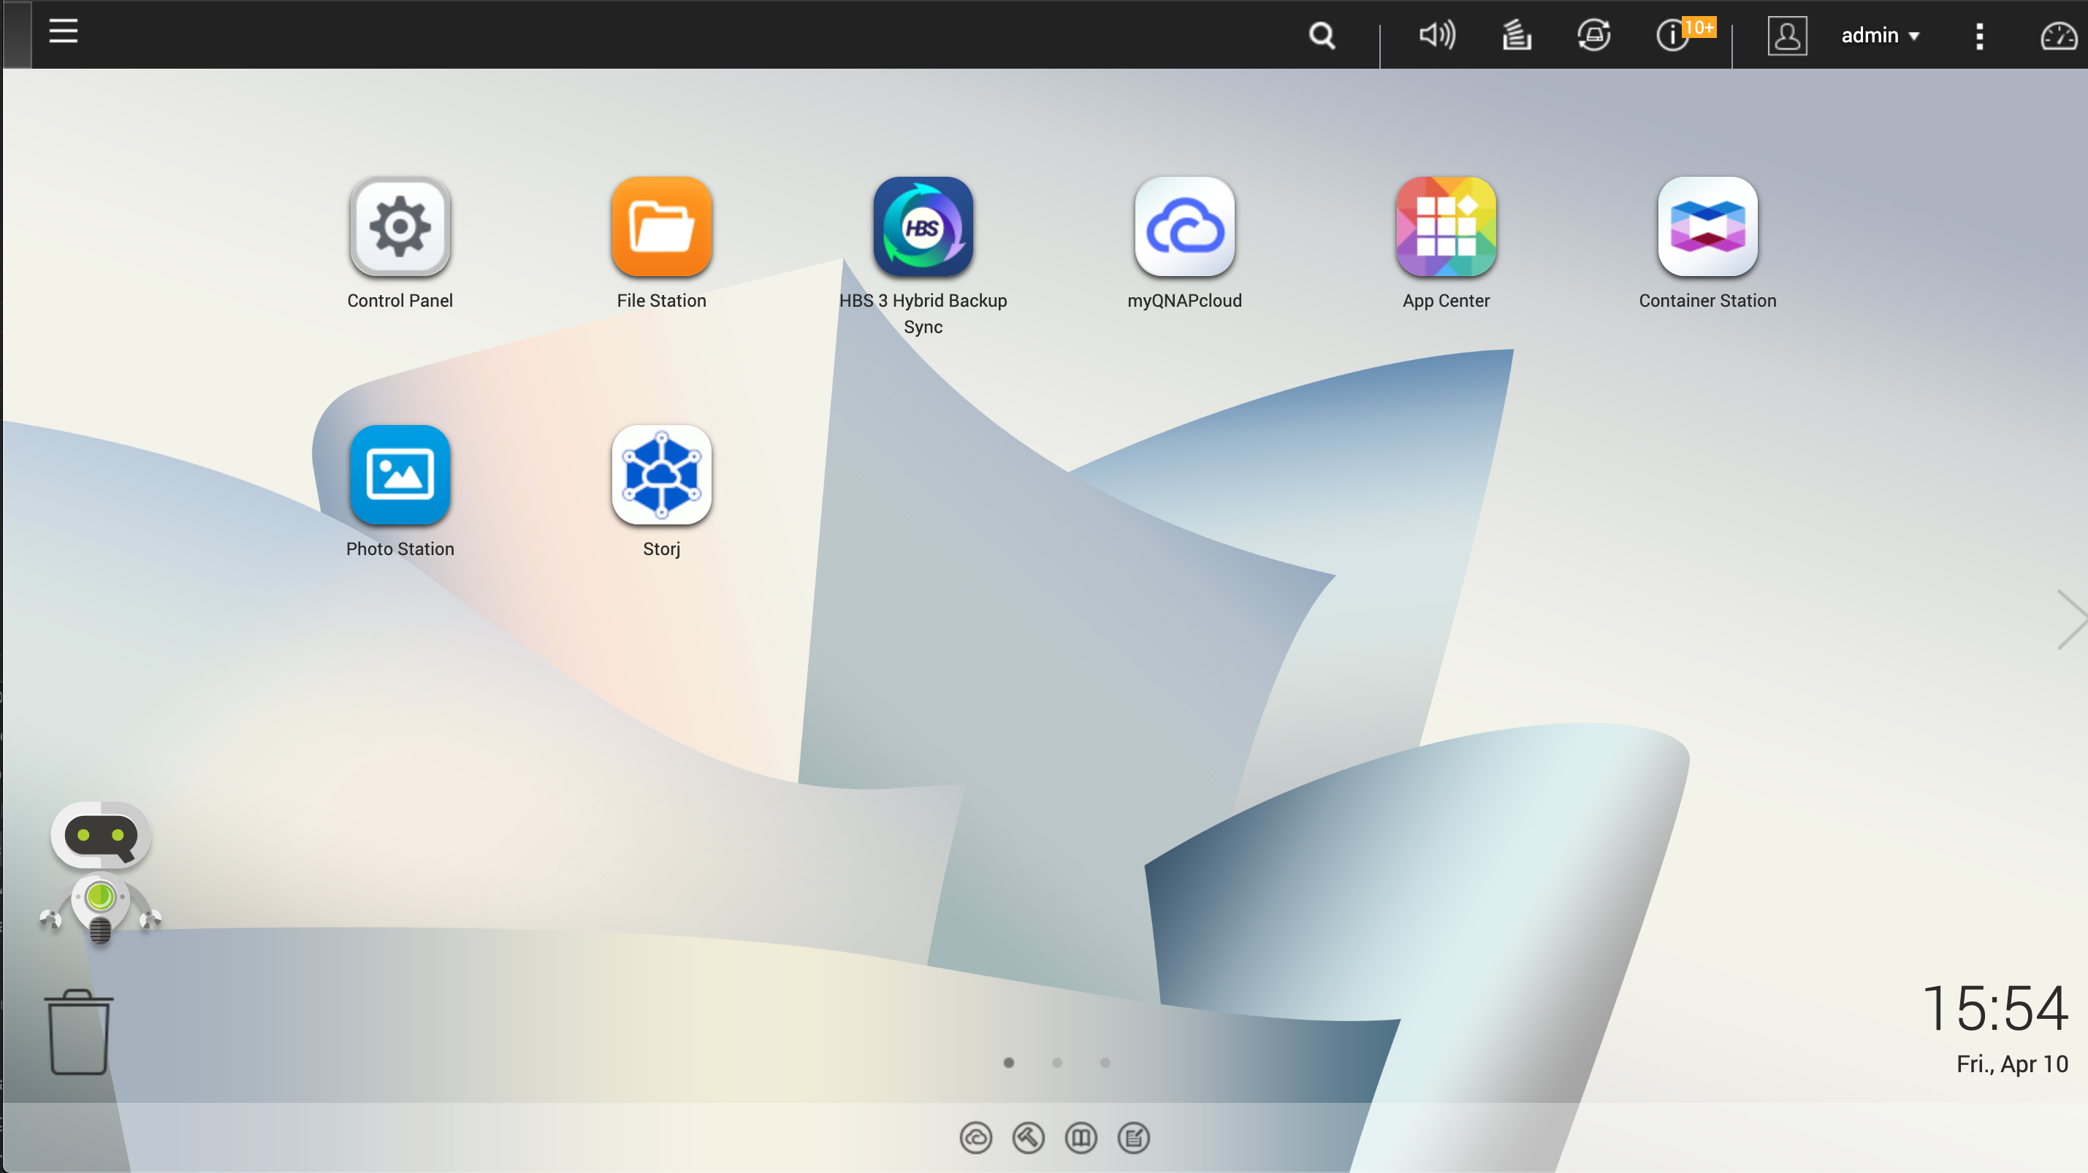Viewport: 2088px width, 1173px height.
Task: Open the external devices icon
Action: [1593, 36]
